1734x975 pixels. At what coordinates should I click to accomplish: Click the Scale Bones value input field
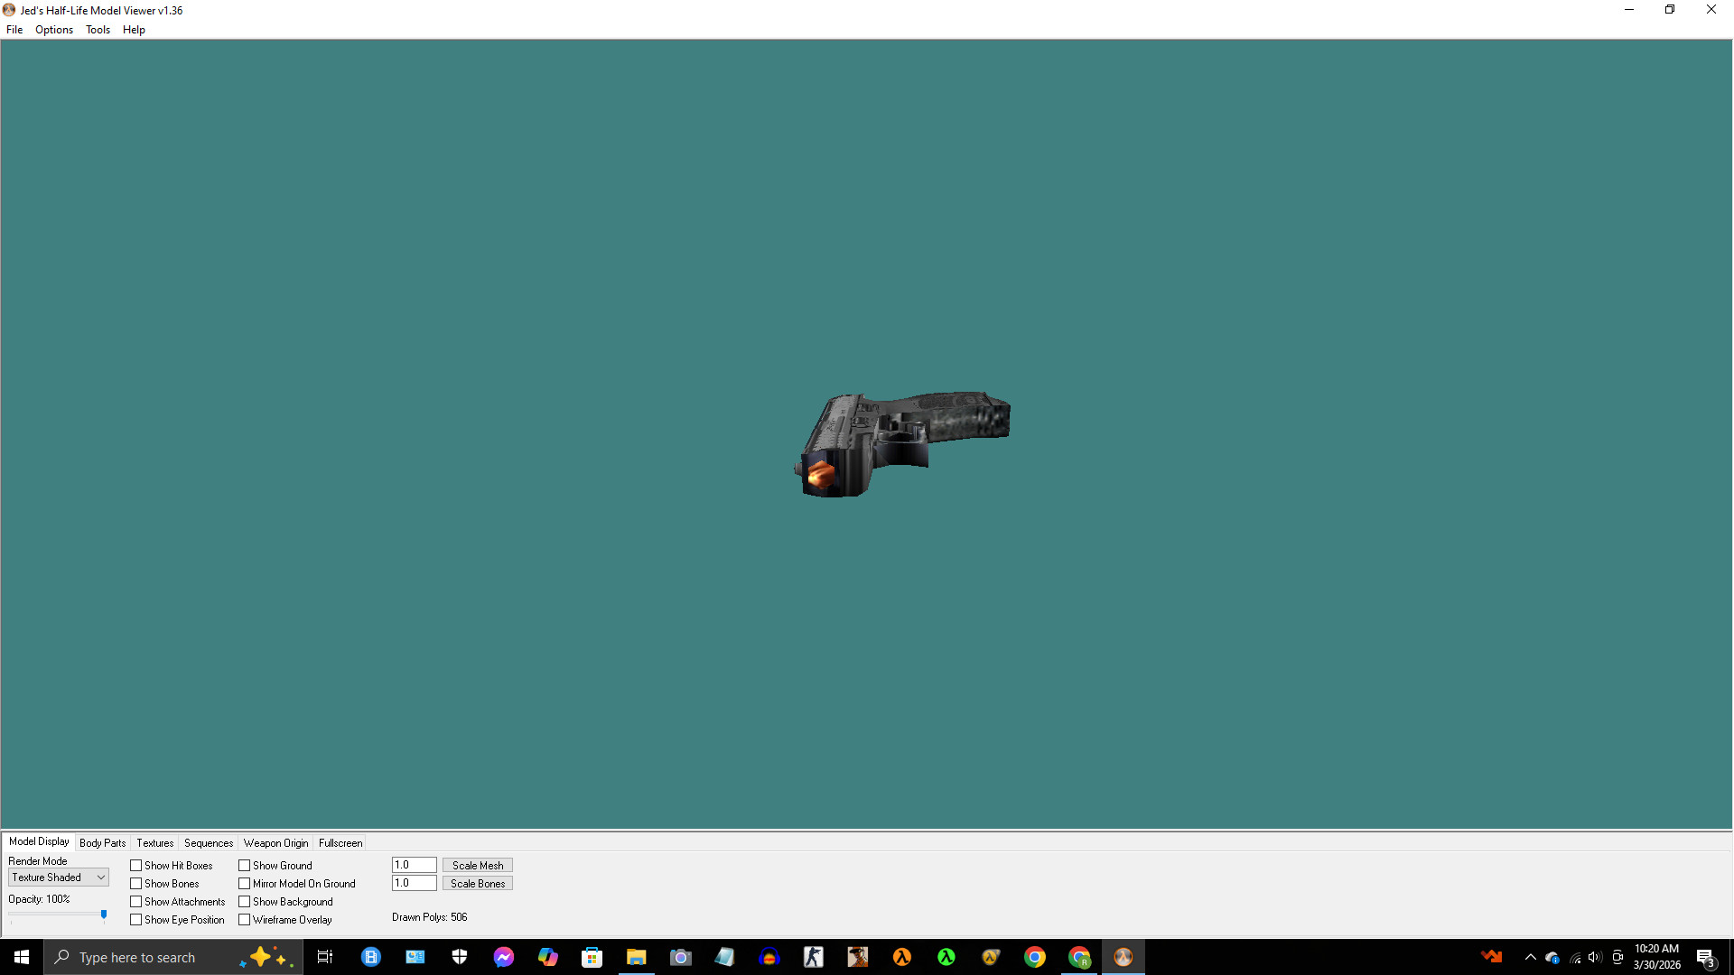tap(415, 883)
